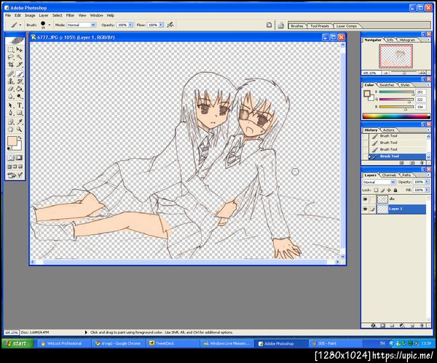Open the Image menu

(30, 15)
